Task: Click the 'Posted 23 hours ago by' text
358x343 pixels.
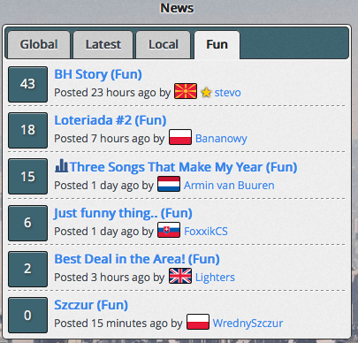Action: point(112,93)
